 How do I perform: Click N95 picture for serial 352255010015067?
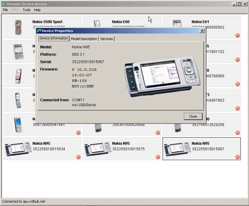pos(177,149)
